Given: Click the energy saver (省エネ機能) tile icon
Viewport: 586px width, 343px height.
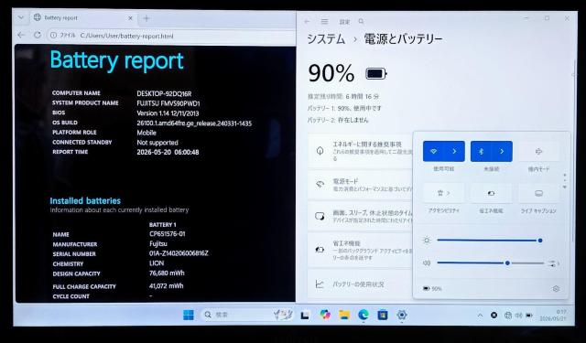Looking at the screenshot, I should tap(491, 193).
